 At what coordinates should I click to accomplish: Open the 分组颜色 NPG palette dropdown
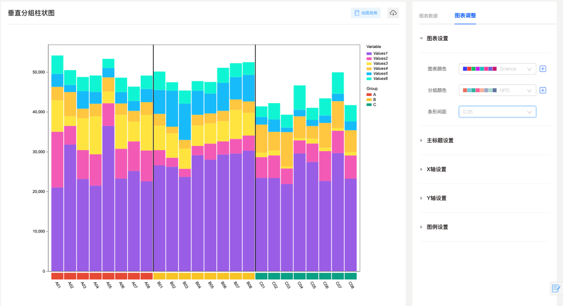click(x=497, y=90)
